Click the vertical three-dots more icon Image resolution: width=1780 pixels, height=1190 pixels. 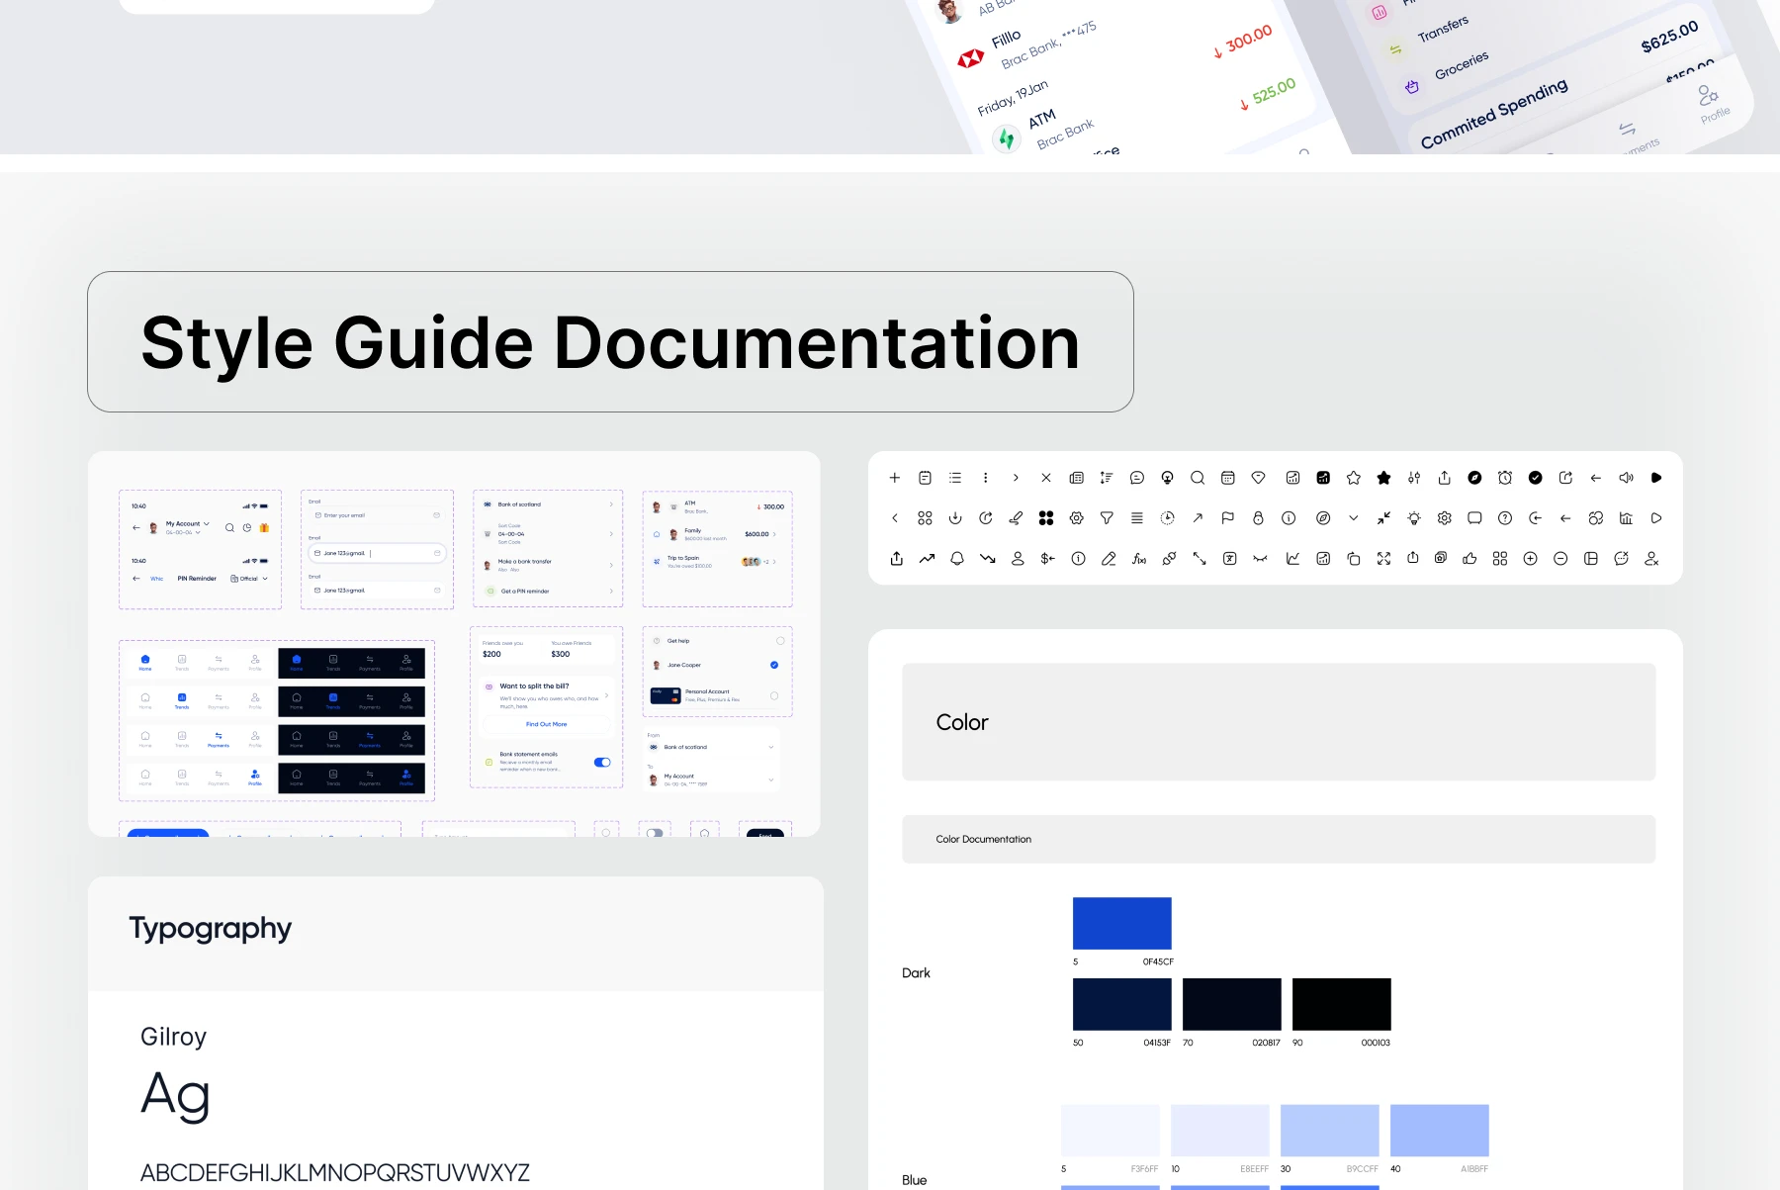coord(986,478)
